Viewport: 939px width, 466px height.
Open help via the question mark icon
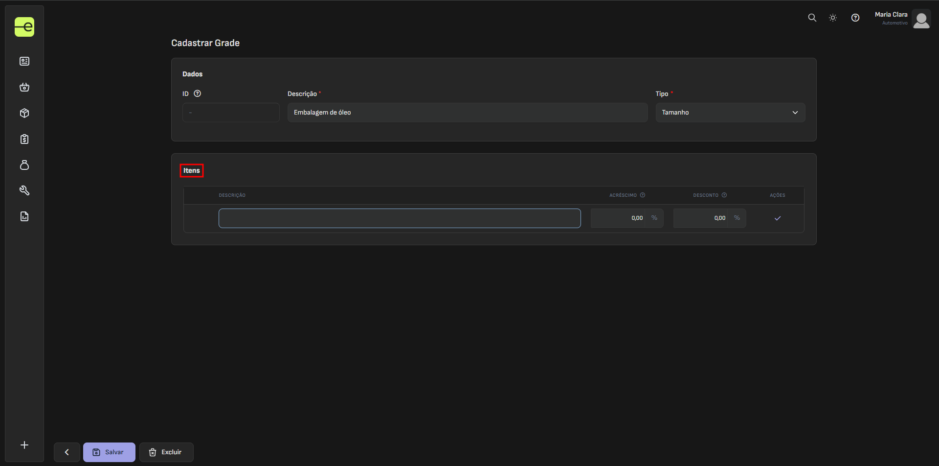pyautogui.click(x=855, y=18)
